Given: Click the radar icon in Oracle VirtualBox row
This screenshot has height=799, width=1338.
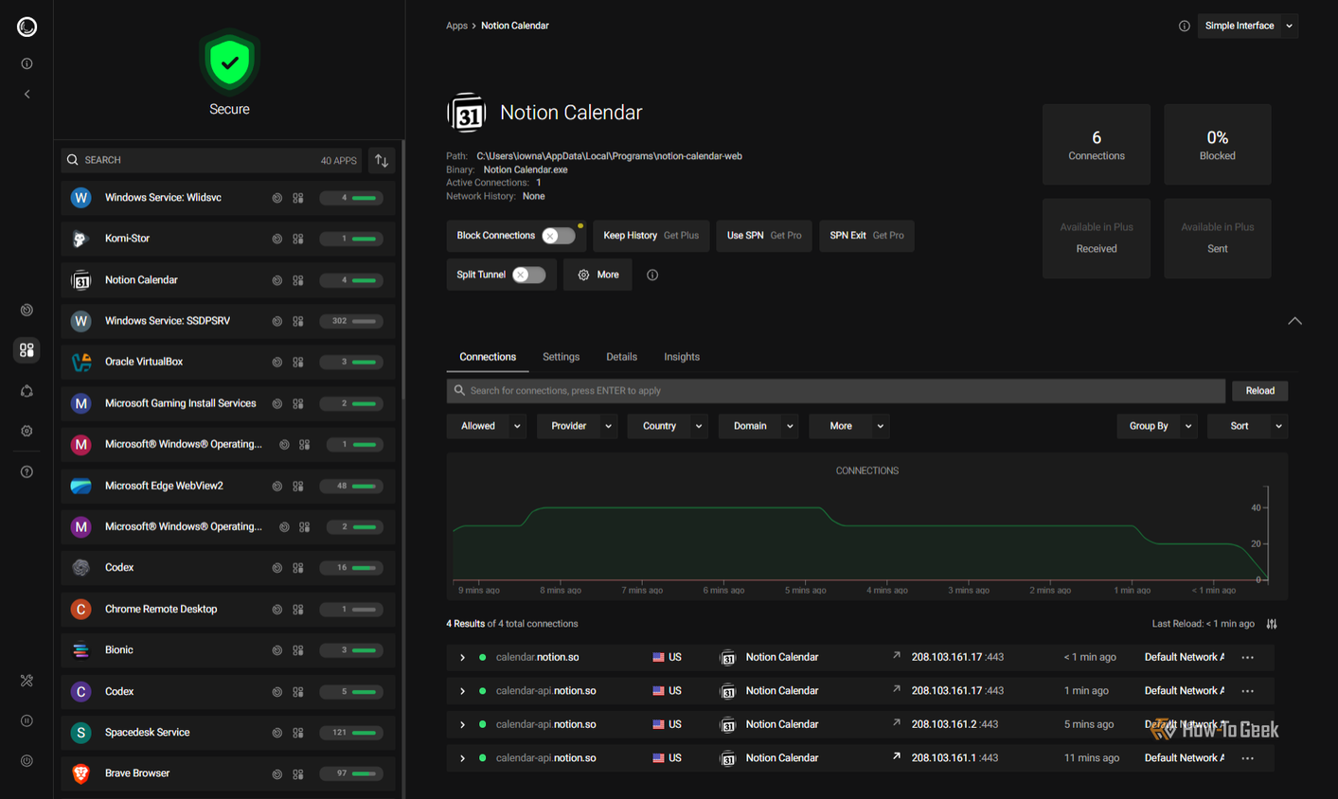Looking at the screenshot, I should [x=277, y=363].
